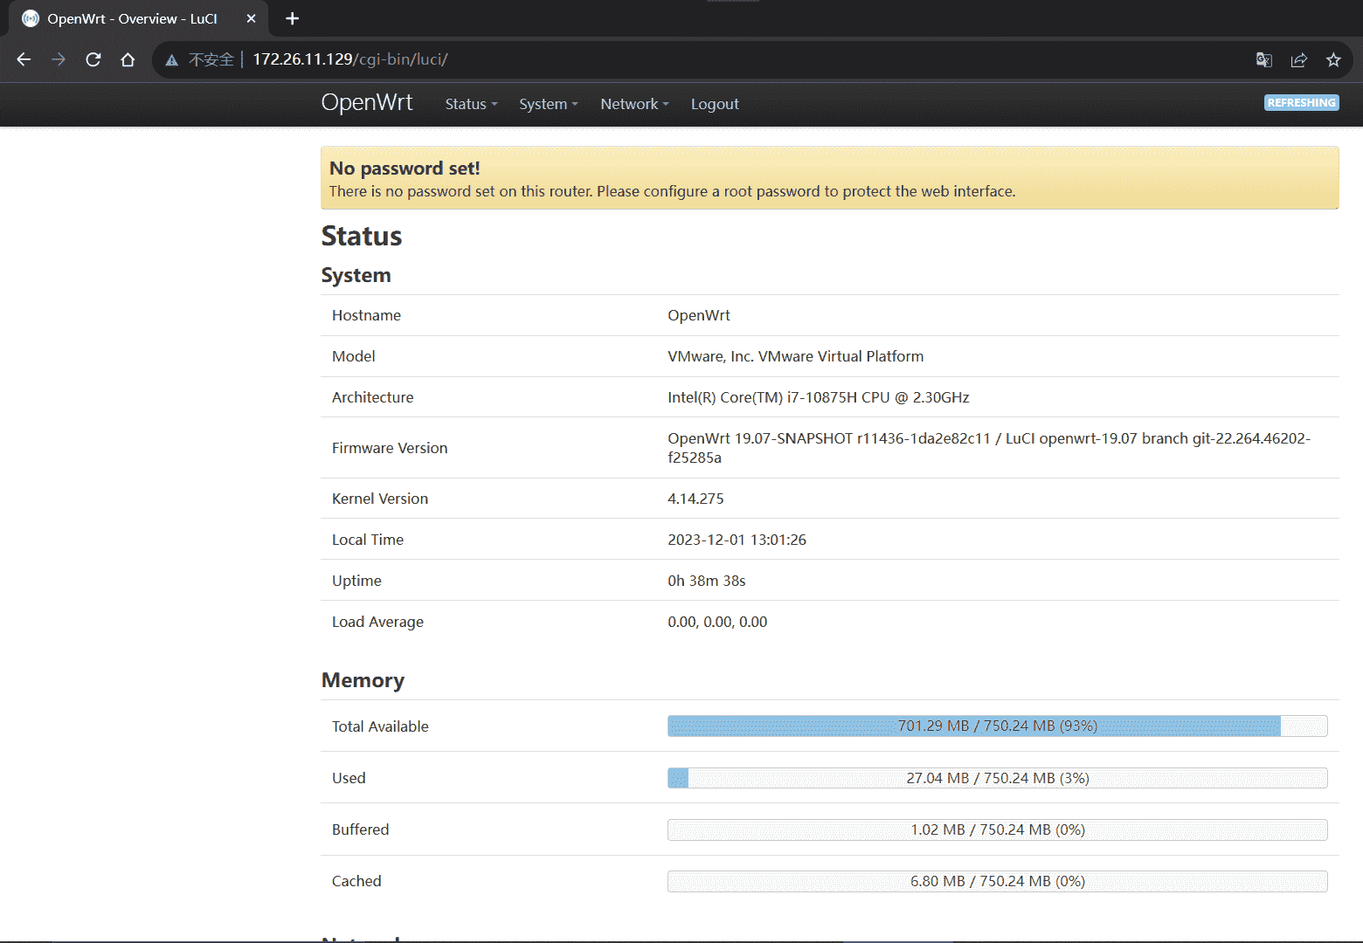The image size is (1363, 943).
Task: Click the Architecture CPU value text
Action: coord(819,397)
